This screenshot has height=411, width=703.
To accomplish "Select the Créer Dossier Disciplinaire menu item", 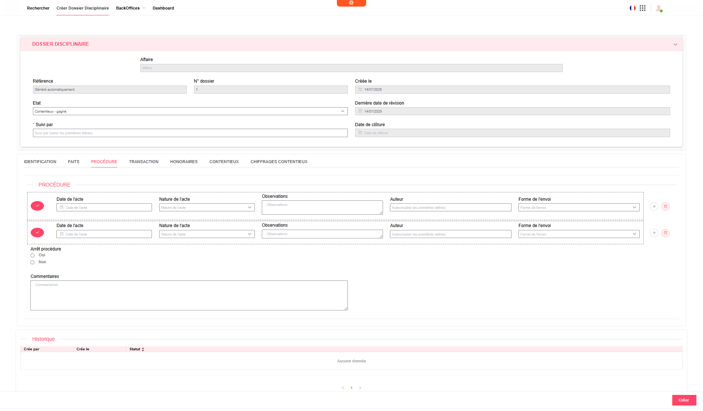I will 83,8.
